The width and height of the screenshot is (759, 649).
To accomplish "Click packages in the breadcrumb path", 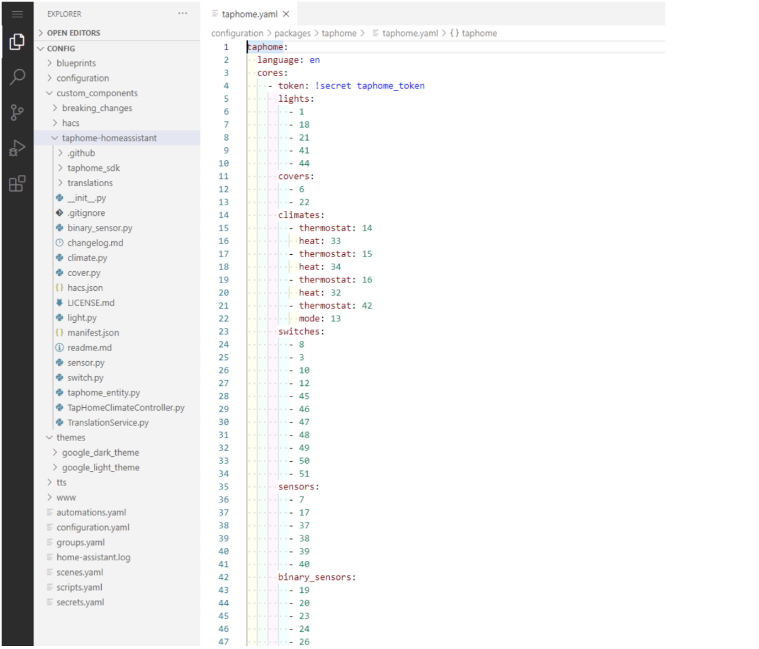I will tap(292, 34).
